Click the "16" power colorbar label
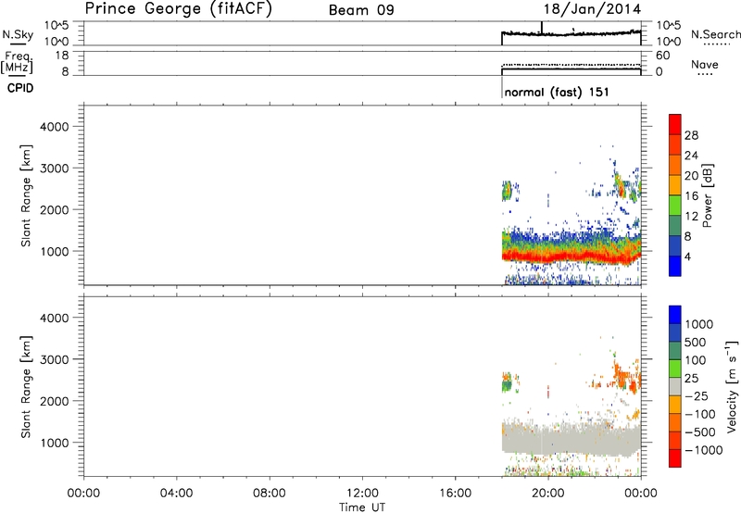Image resolution: width=741 pixels, height=513 pixels. point(691,195)
